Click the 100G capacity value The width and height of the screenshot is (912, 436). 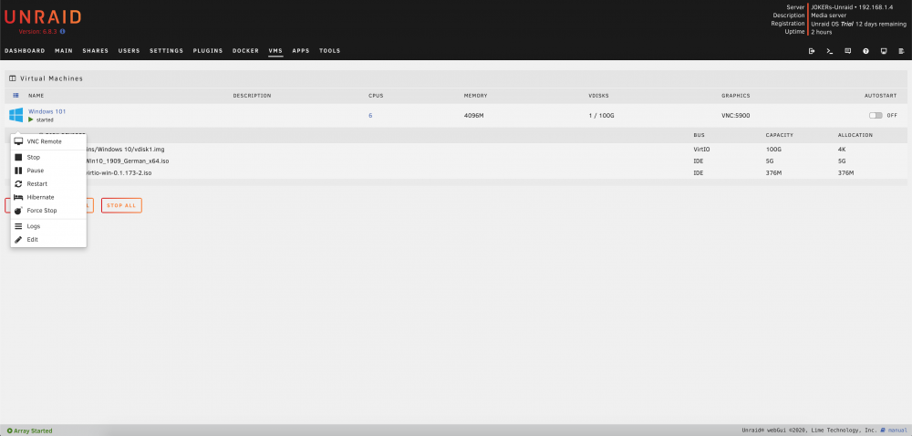(x=772, y=150)
